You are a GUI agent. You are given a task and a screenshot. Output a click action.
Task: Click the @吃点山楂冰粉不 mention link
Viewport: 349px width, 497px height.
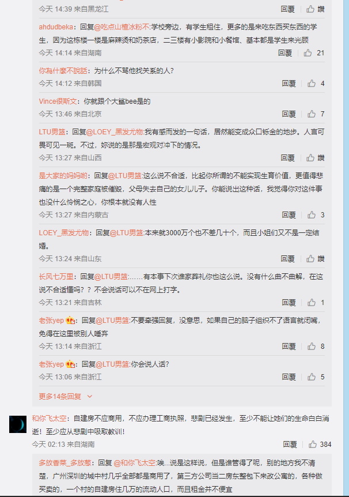pos(122,27)
